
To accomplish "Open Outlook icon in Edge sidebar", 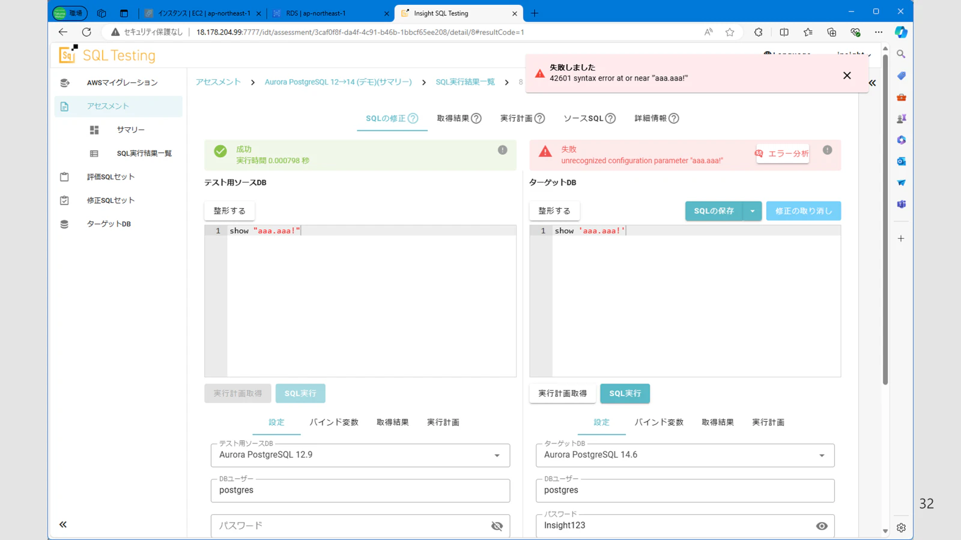I will point(901,161).
